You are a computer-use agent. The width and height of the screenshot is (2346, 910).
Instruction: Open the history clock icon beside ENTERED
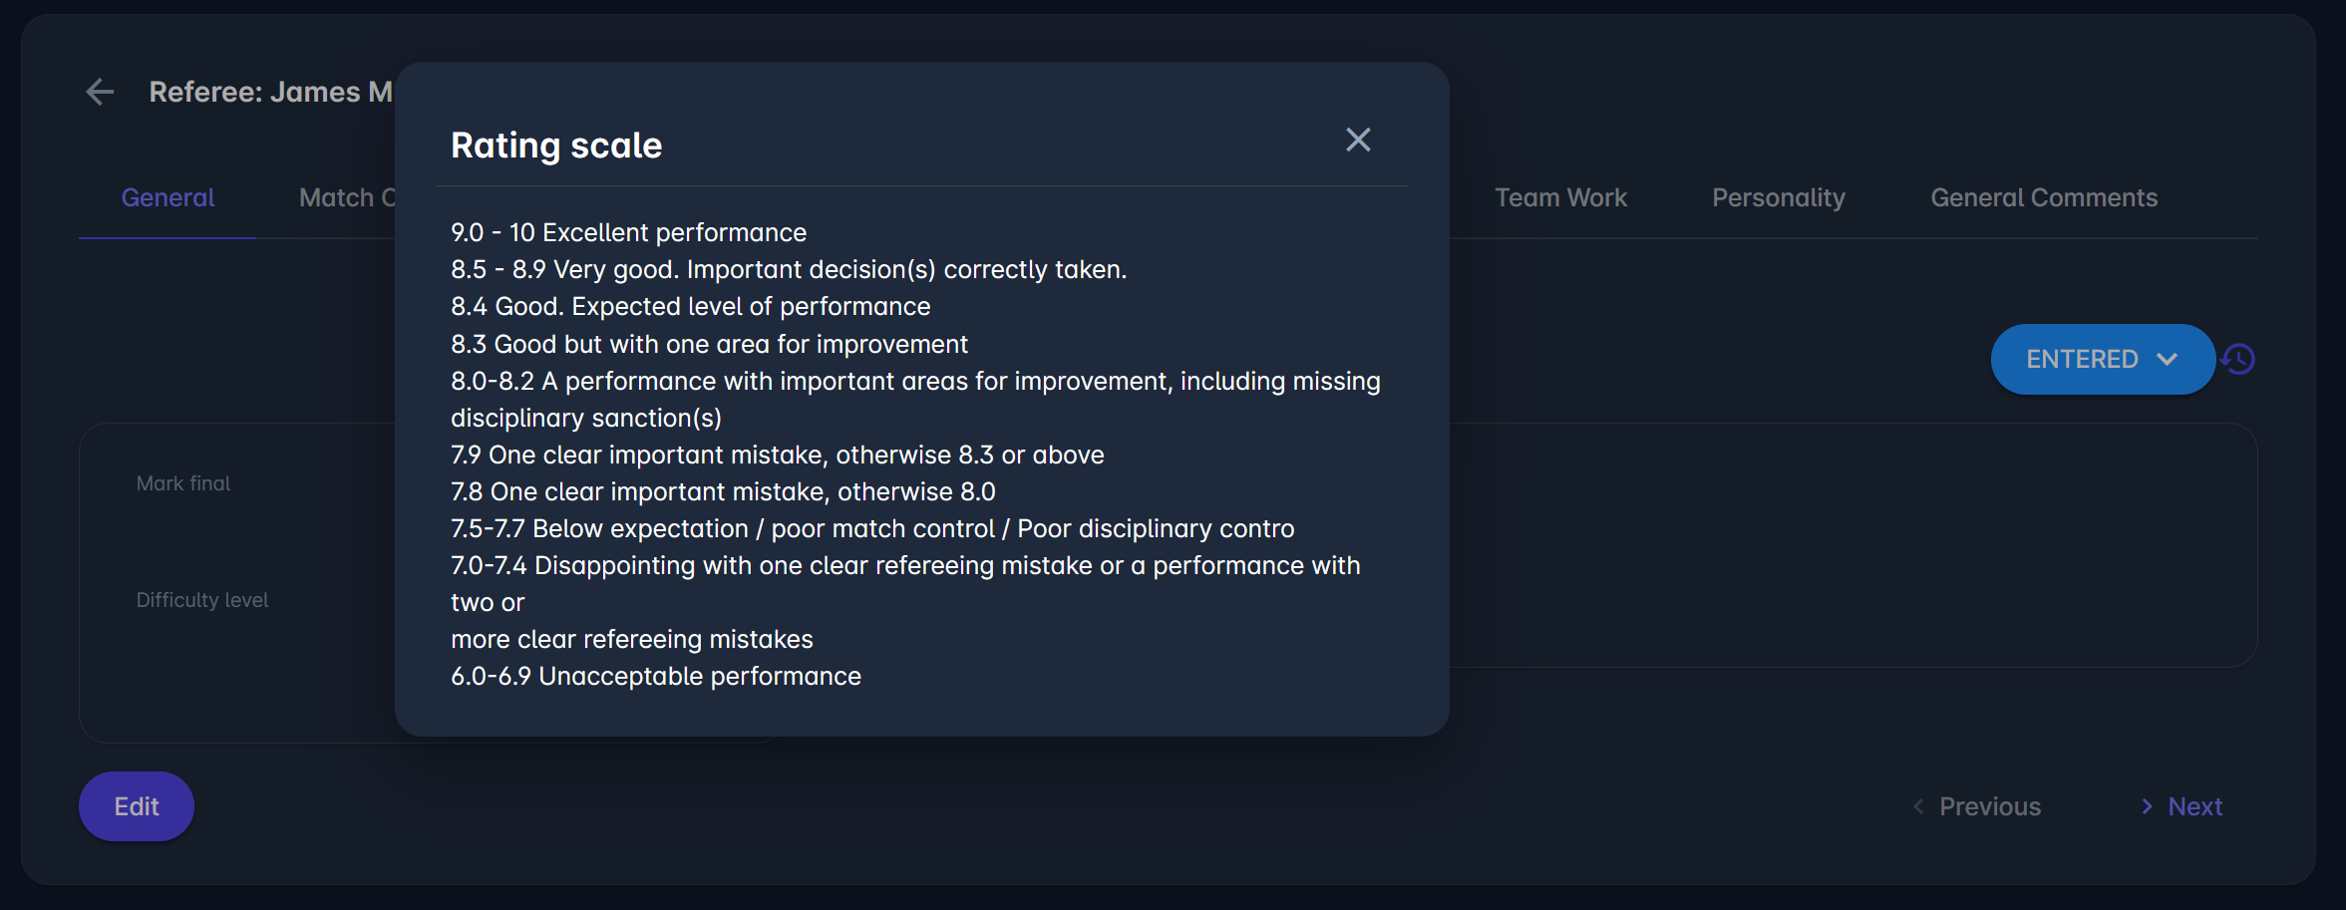(x=2239, y=359)
